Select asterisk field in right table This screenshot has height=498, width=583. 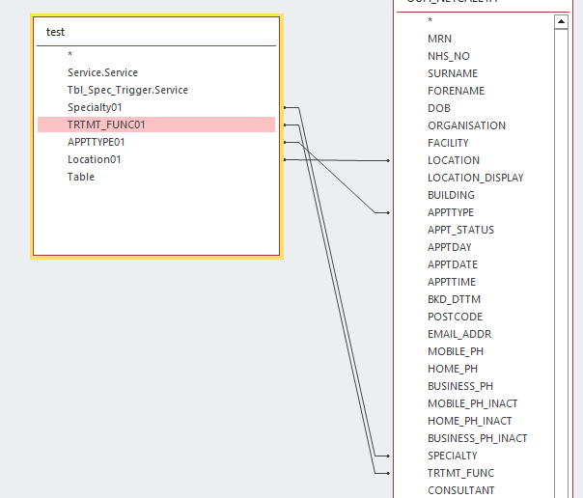[430, 20]
